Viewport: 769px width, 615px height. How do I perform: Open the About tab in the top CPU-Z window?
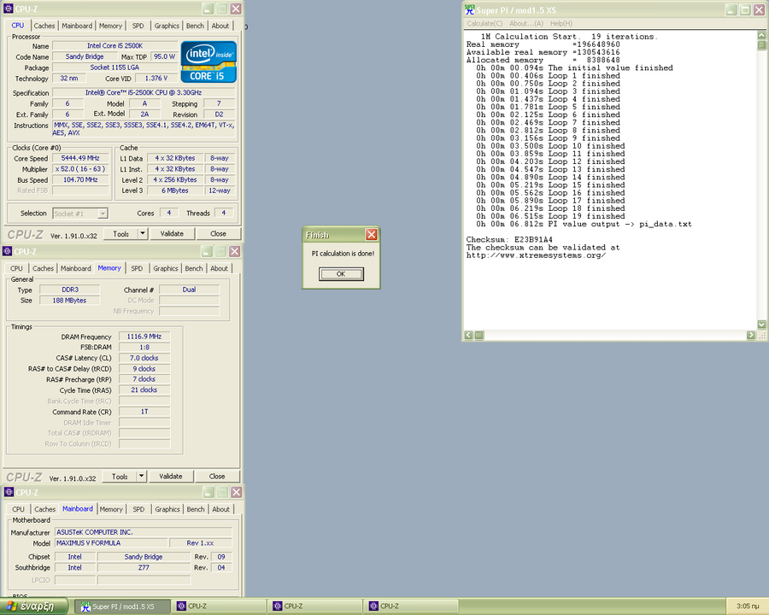point(220,26)
